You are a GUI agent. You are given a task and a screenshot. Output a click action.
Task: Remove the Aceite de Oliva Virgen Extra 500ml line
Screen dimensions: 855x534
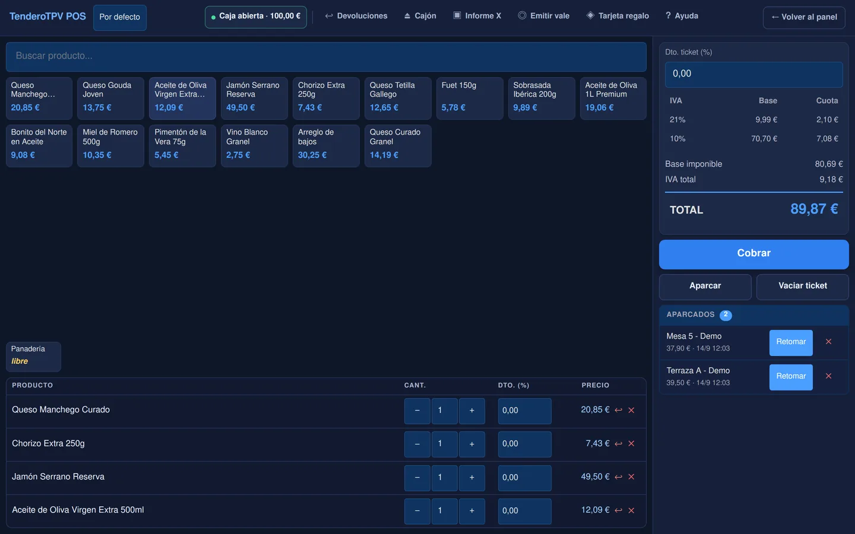(631, 510)
